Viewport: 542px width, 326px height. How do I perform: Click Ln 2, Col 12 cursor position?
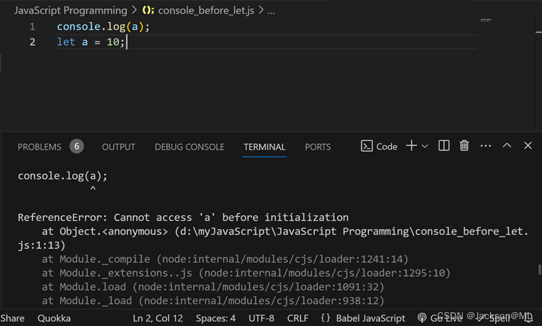158,318
